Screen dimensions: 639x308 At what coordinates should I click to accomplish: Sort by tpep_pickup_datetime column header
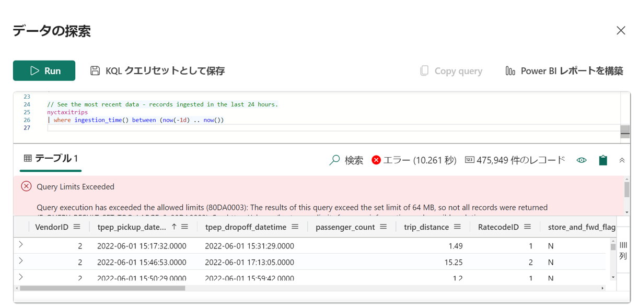pos(132,227)
